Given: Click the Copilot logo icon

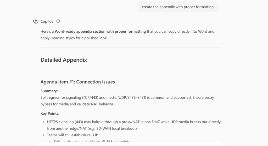Looking at the screenshot, I should 36,21.
